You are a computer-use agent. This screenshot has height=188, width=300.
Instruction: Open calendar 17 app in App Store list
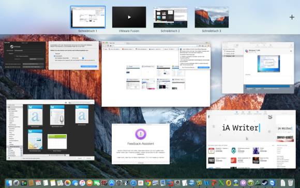click(212, 151)
